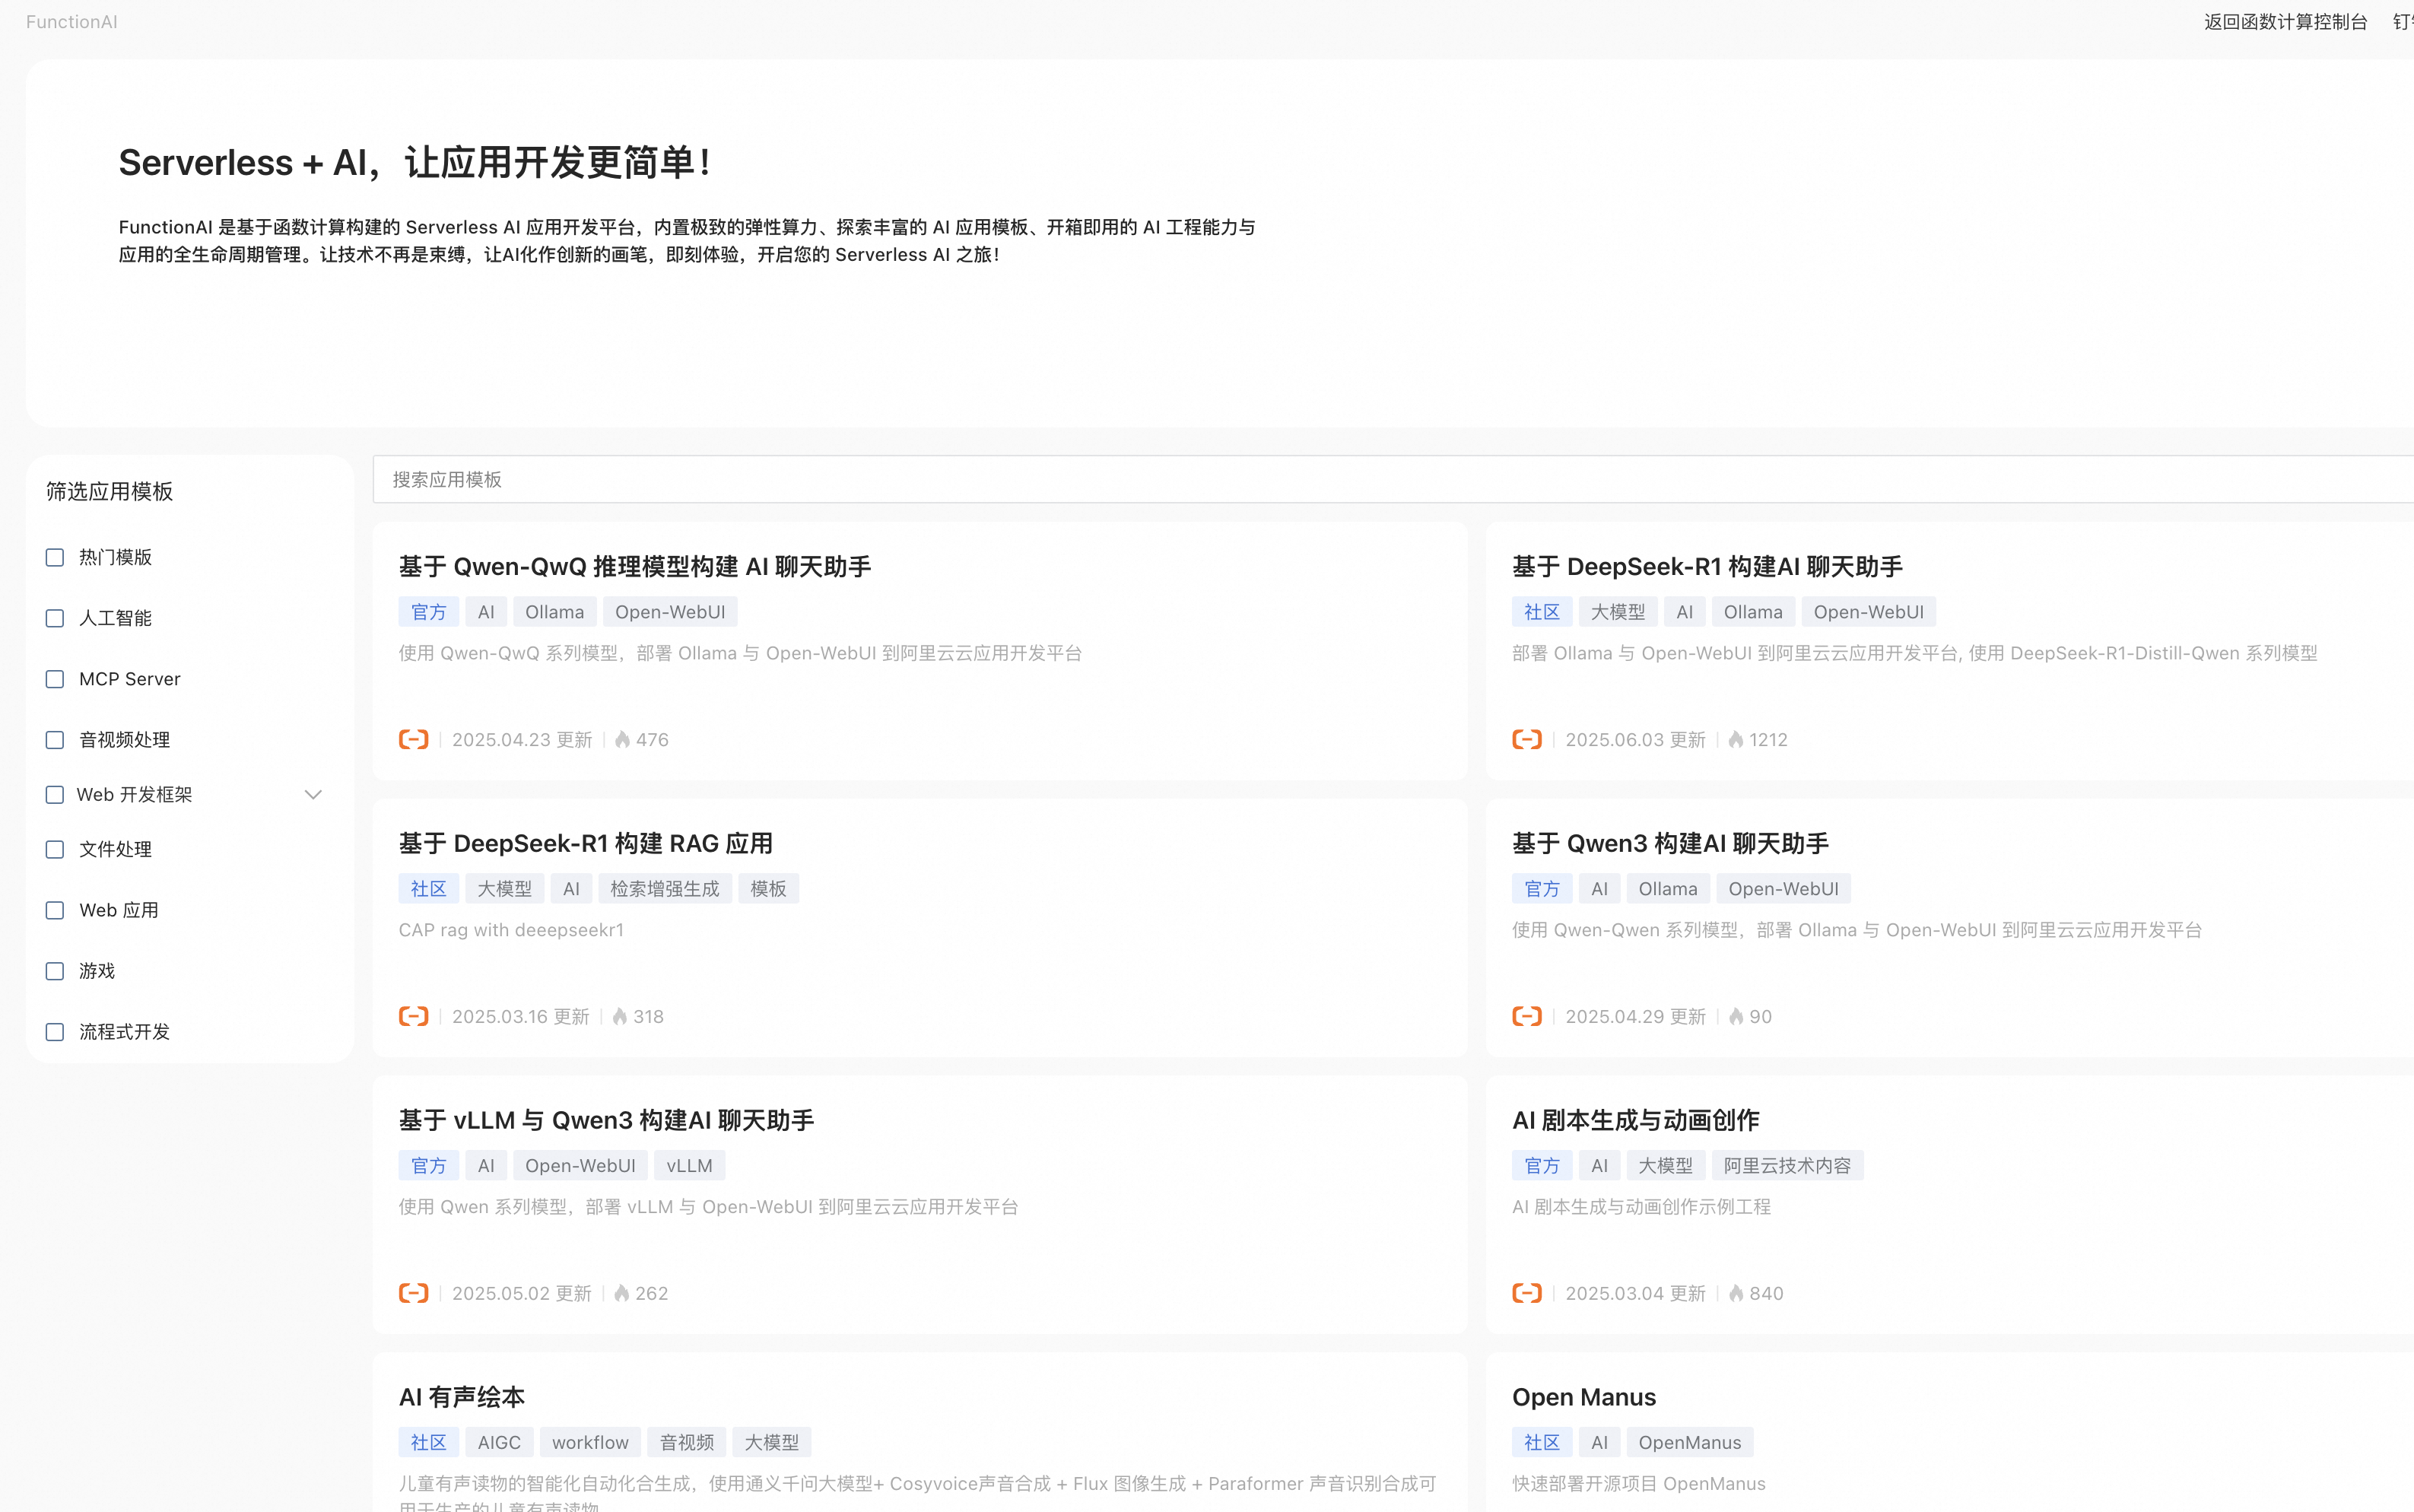Click 音视频 tag on AI 有声绘本 card

coord(687,1442)
